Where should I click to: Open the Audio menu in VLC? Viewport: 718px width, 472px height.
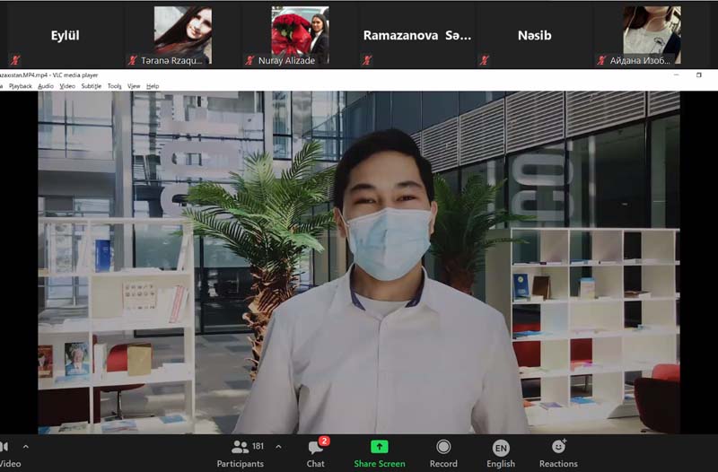click(x=46, y=86)
